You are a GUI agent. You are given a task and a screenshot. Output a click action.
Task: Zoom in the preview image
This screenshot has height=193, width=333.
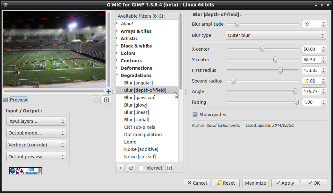(107, 100)
